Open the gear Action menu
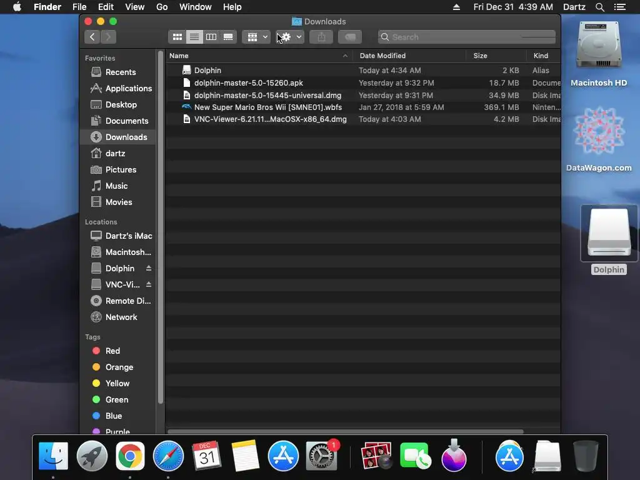 [x=290, y=37]
